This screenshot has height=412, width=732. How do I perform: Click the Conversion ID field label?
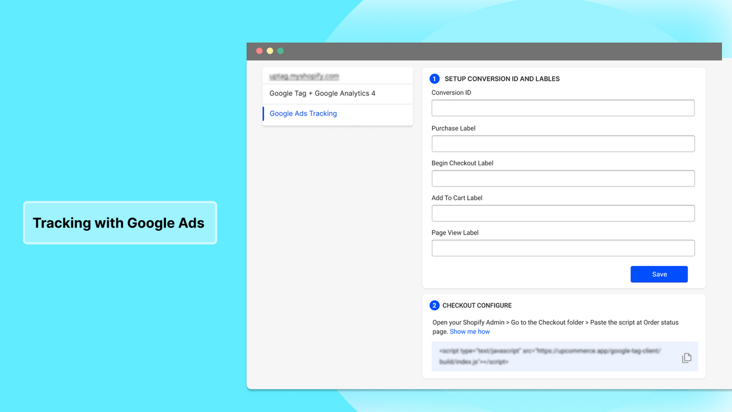pyautogui.click(x=451, y=93)
